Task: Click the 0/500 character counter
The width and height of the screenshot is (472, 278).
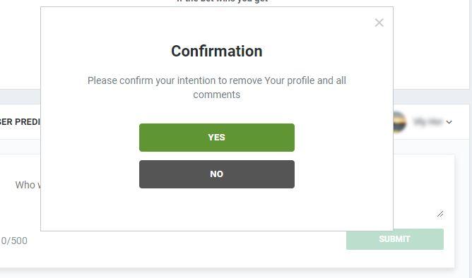Action: pos(14,241)
